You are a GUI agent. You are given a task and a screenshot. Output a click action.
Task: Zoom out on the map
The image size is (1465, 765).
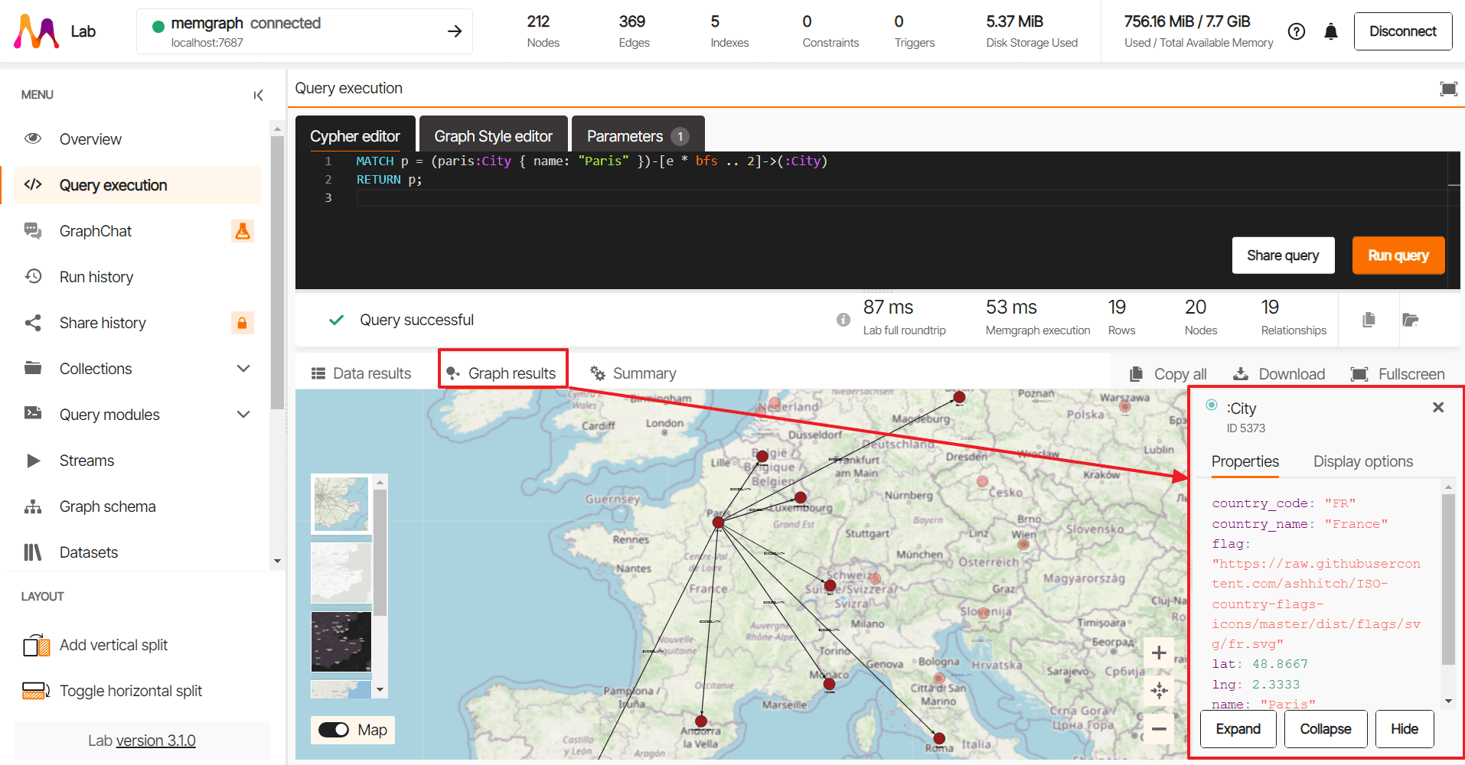[x=1159, y=729]
